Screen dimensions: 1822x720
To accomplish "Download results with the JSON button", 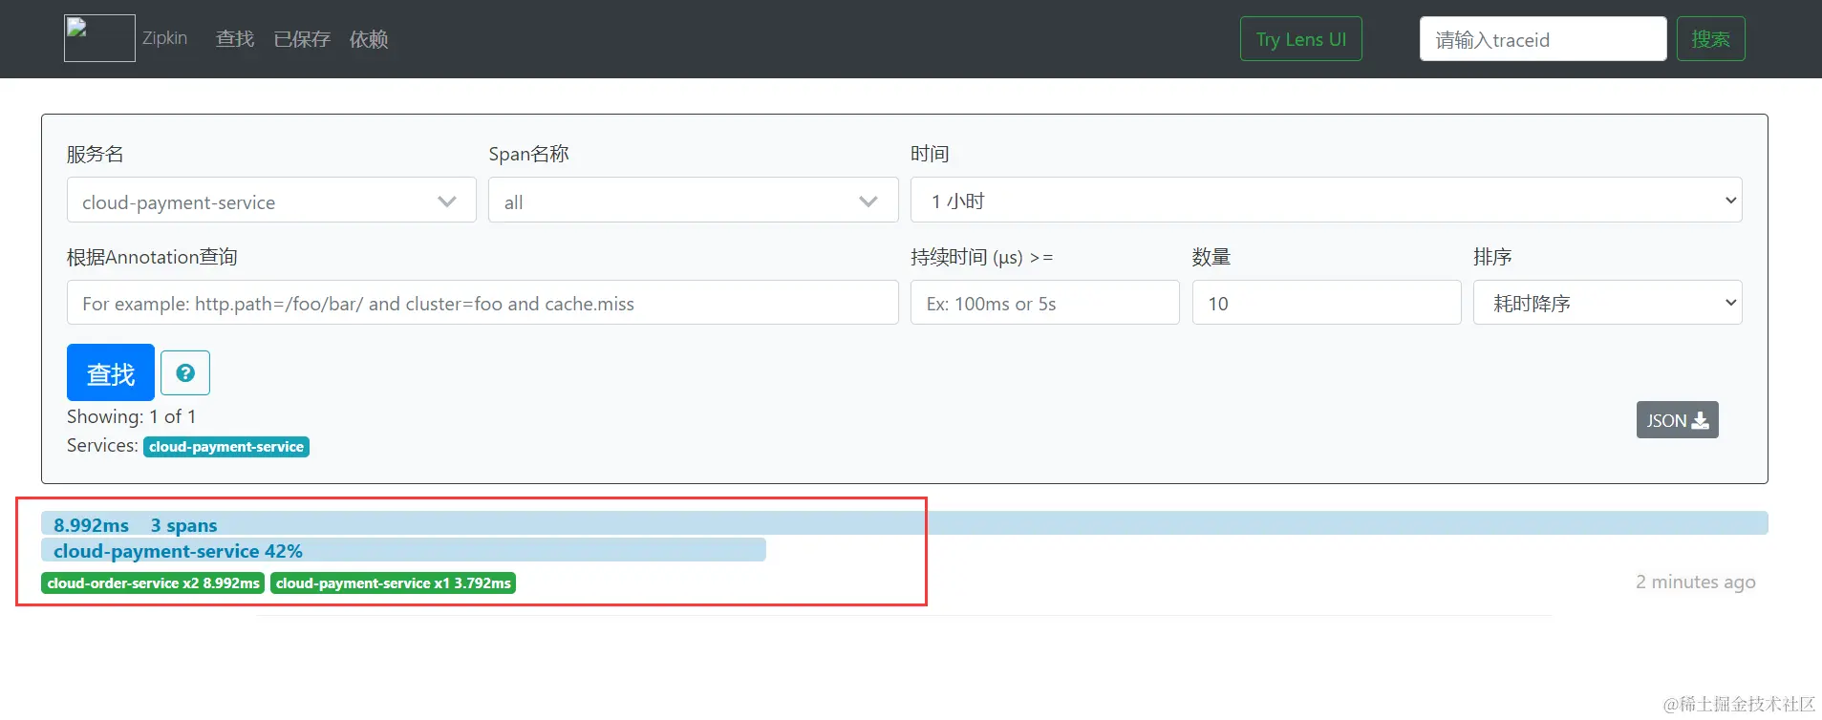I will [x=1678, y=420].
